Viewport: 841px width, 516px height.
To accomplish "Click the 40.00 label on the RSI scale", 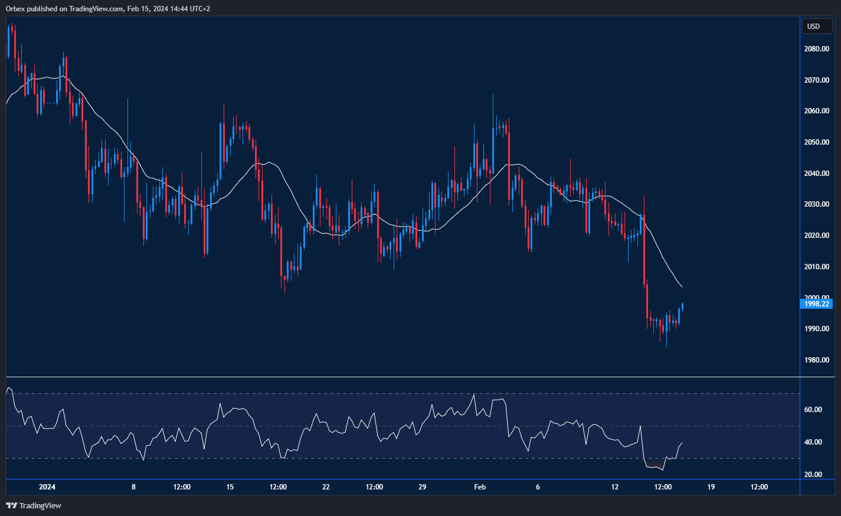I will pyautogui.click(x=814, y=442).
